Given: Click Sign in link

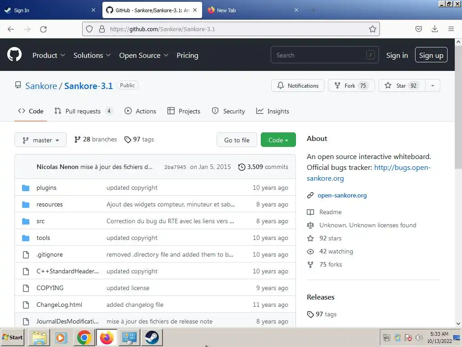Looking at the screenshot, I should tap(397, 55).
